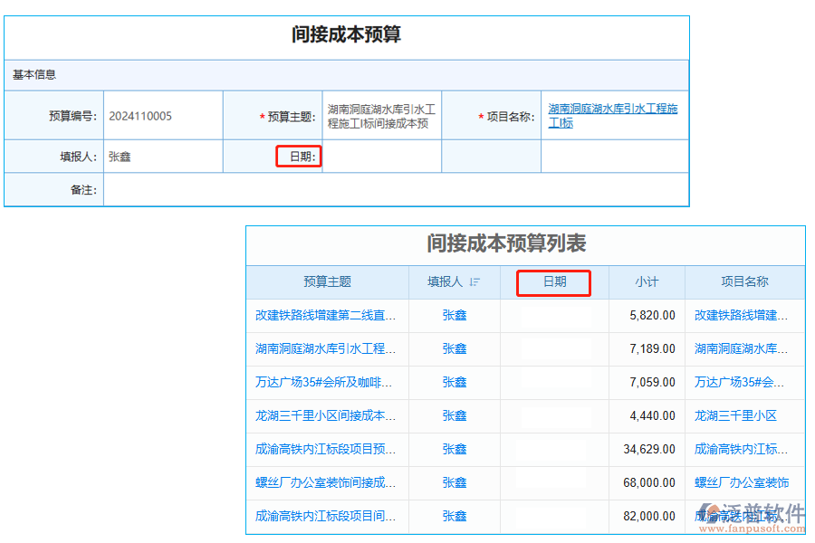
Task: Click the 日期 input field in the form
Action: point(381,157)
